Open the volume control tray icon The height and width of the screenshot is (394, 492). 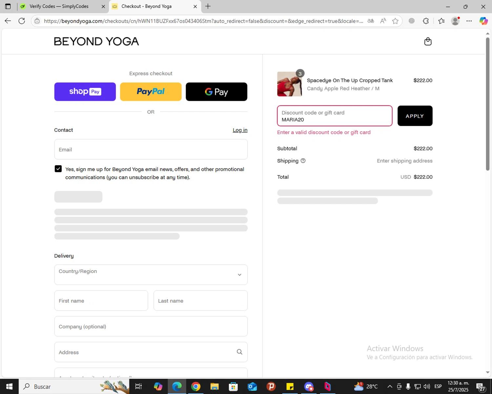[427, 386]
